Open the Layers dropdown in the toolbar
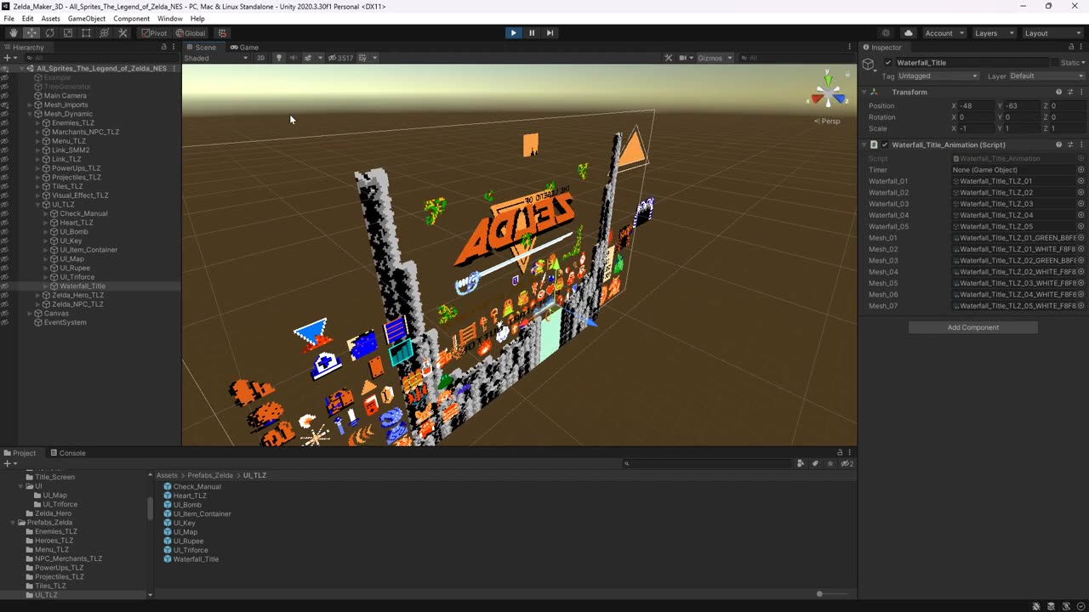Screen dimensions: 1089x612 pos(994,33)
